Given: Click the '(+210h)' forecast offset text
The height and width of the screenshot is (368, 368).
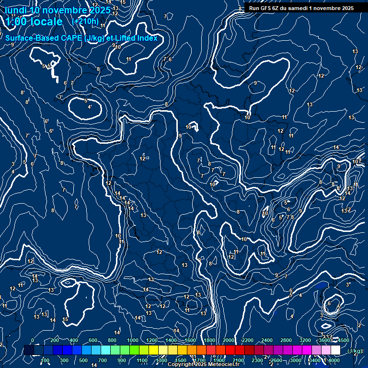Looking at the screenshot, I should (x=85, y=22).
